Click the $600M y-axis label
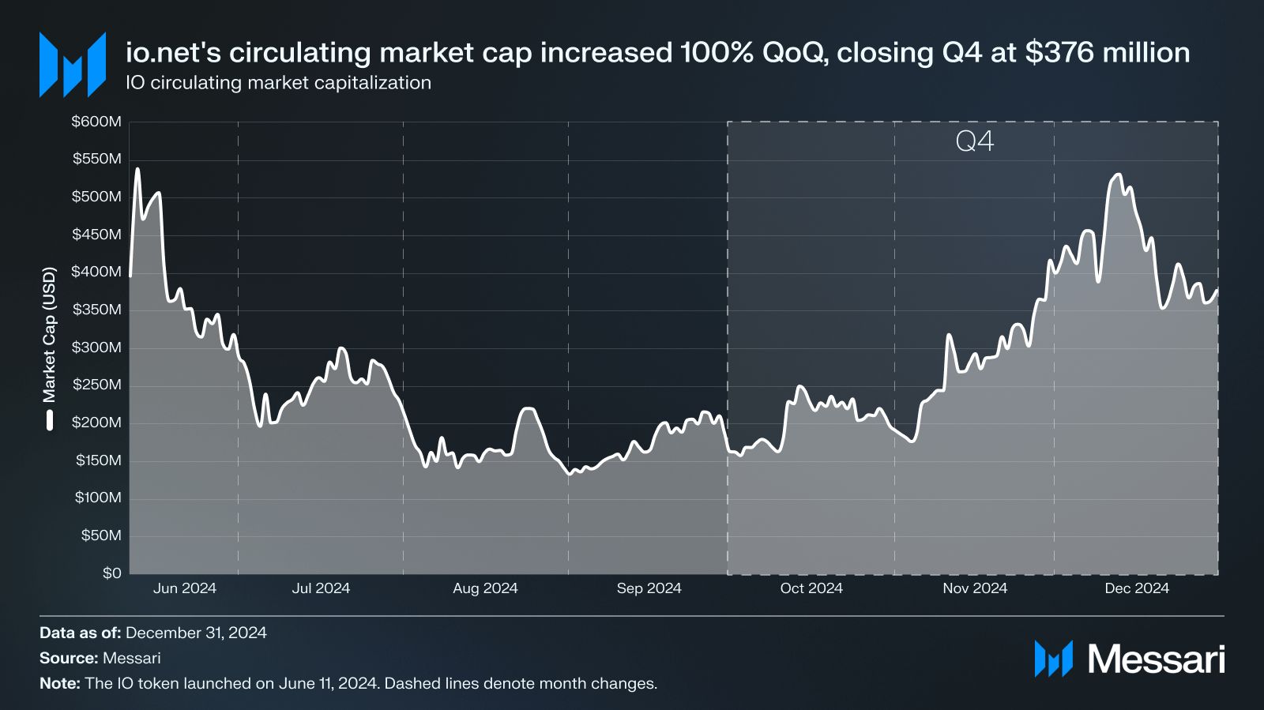The height and width of the screenshot is (710, 1264). pos(96,122)
